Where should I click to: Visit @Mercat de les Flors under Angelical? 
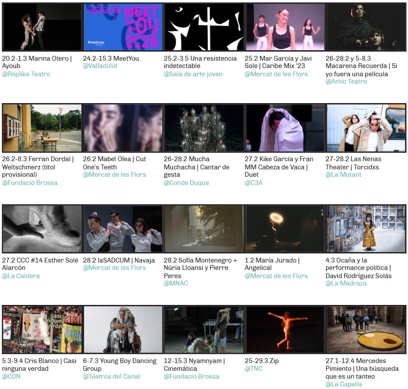[276, 276]
